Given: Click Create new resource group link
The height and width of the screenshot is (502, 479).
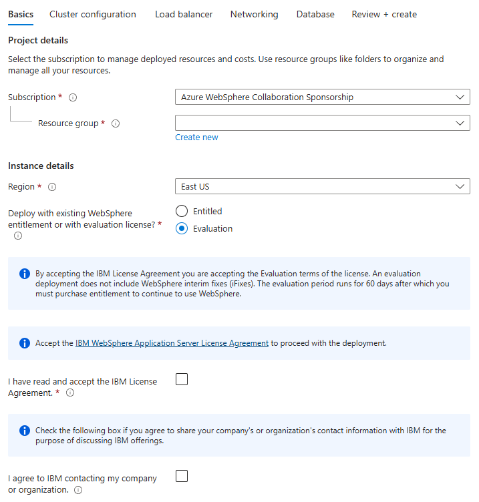Looking at the screenshot, I should (196, 138).
